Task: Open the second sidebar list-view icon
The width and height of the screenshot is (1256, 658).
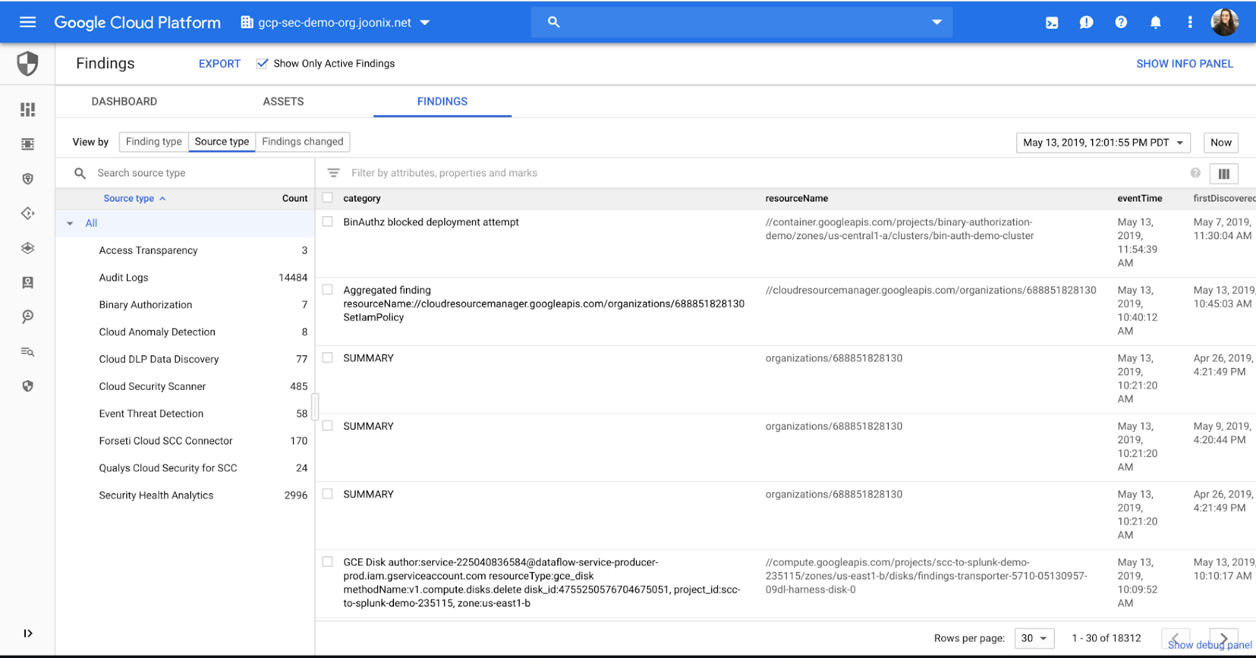Action: pos(28,144)
